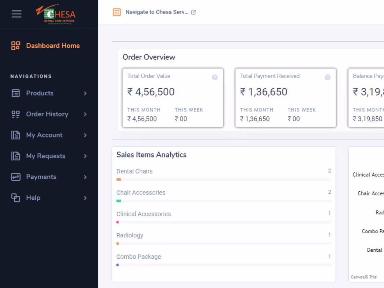Click the Help sidebar icon
Viewport: 384px width, 288px height.
[x=15, y=198]
